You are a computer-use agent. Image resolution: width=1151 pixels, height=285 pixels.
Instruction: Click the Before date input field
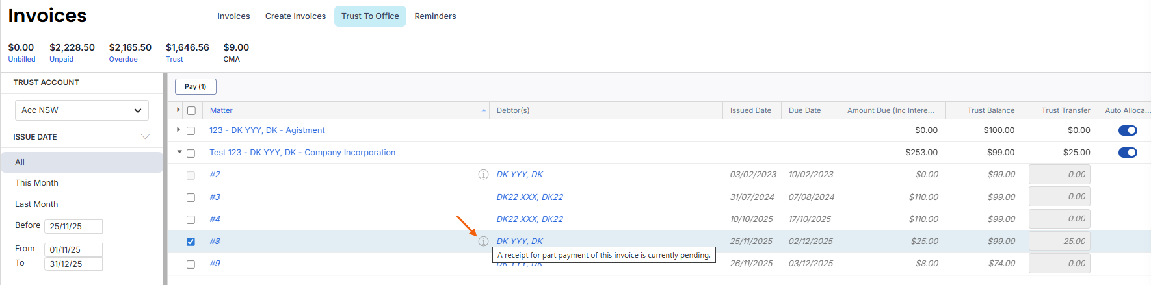click(73, 227)
